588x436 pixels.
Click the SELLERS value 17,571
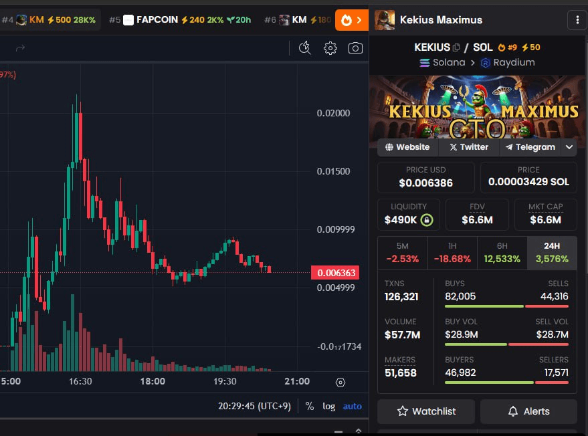pos(556,372)
